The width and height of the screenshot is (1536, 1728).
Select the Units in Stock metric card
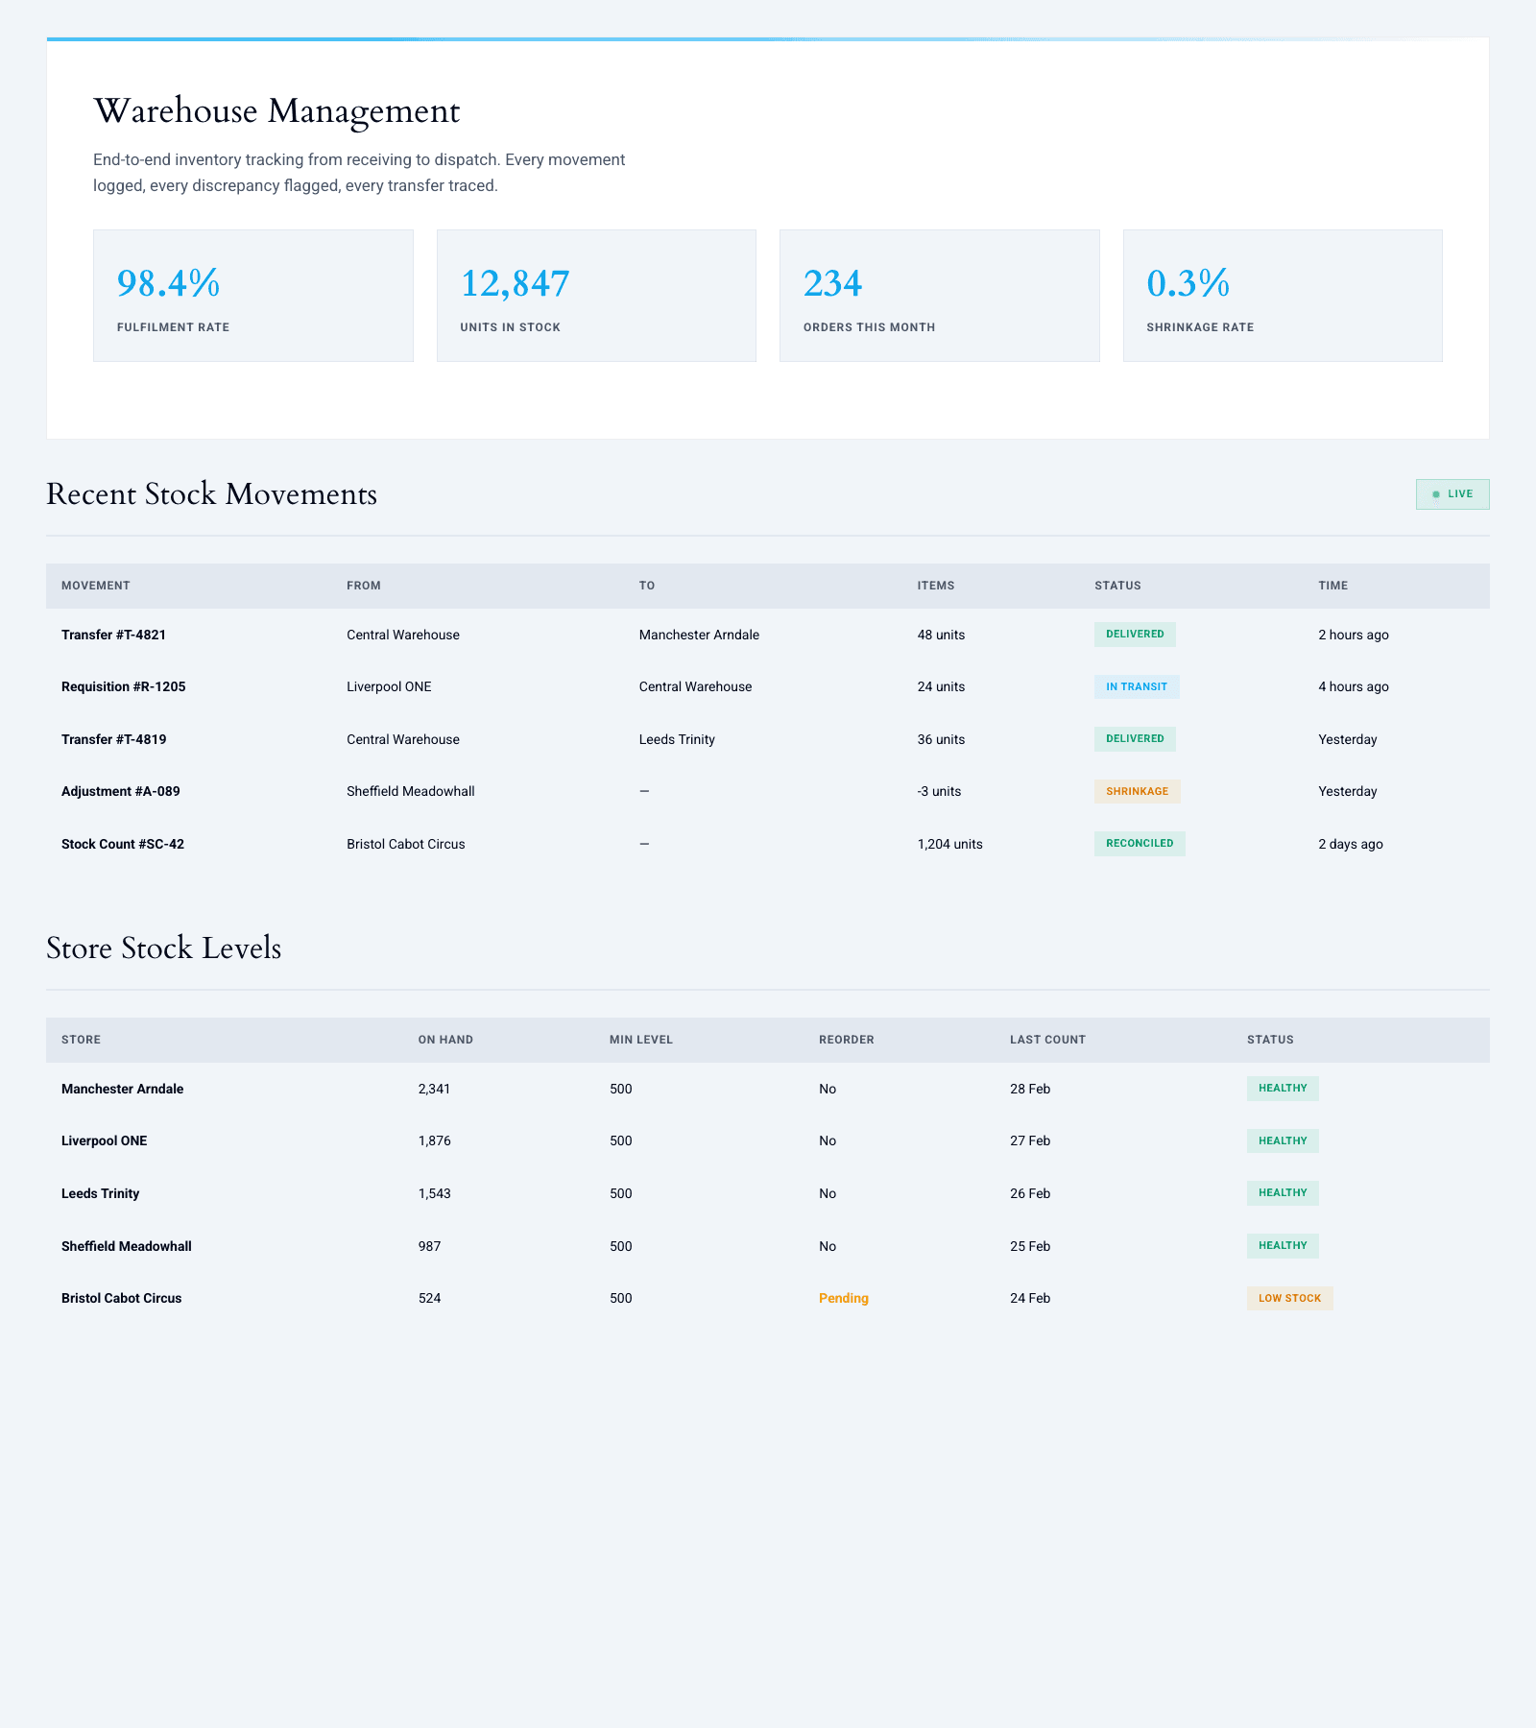click(596, 294)
